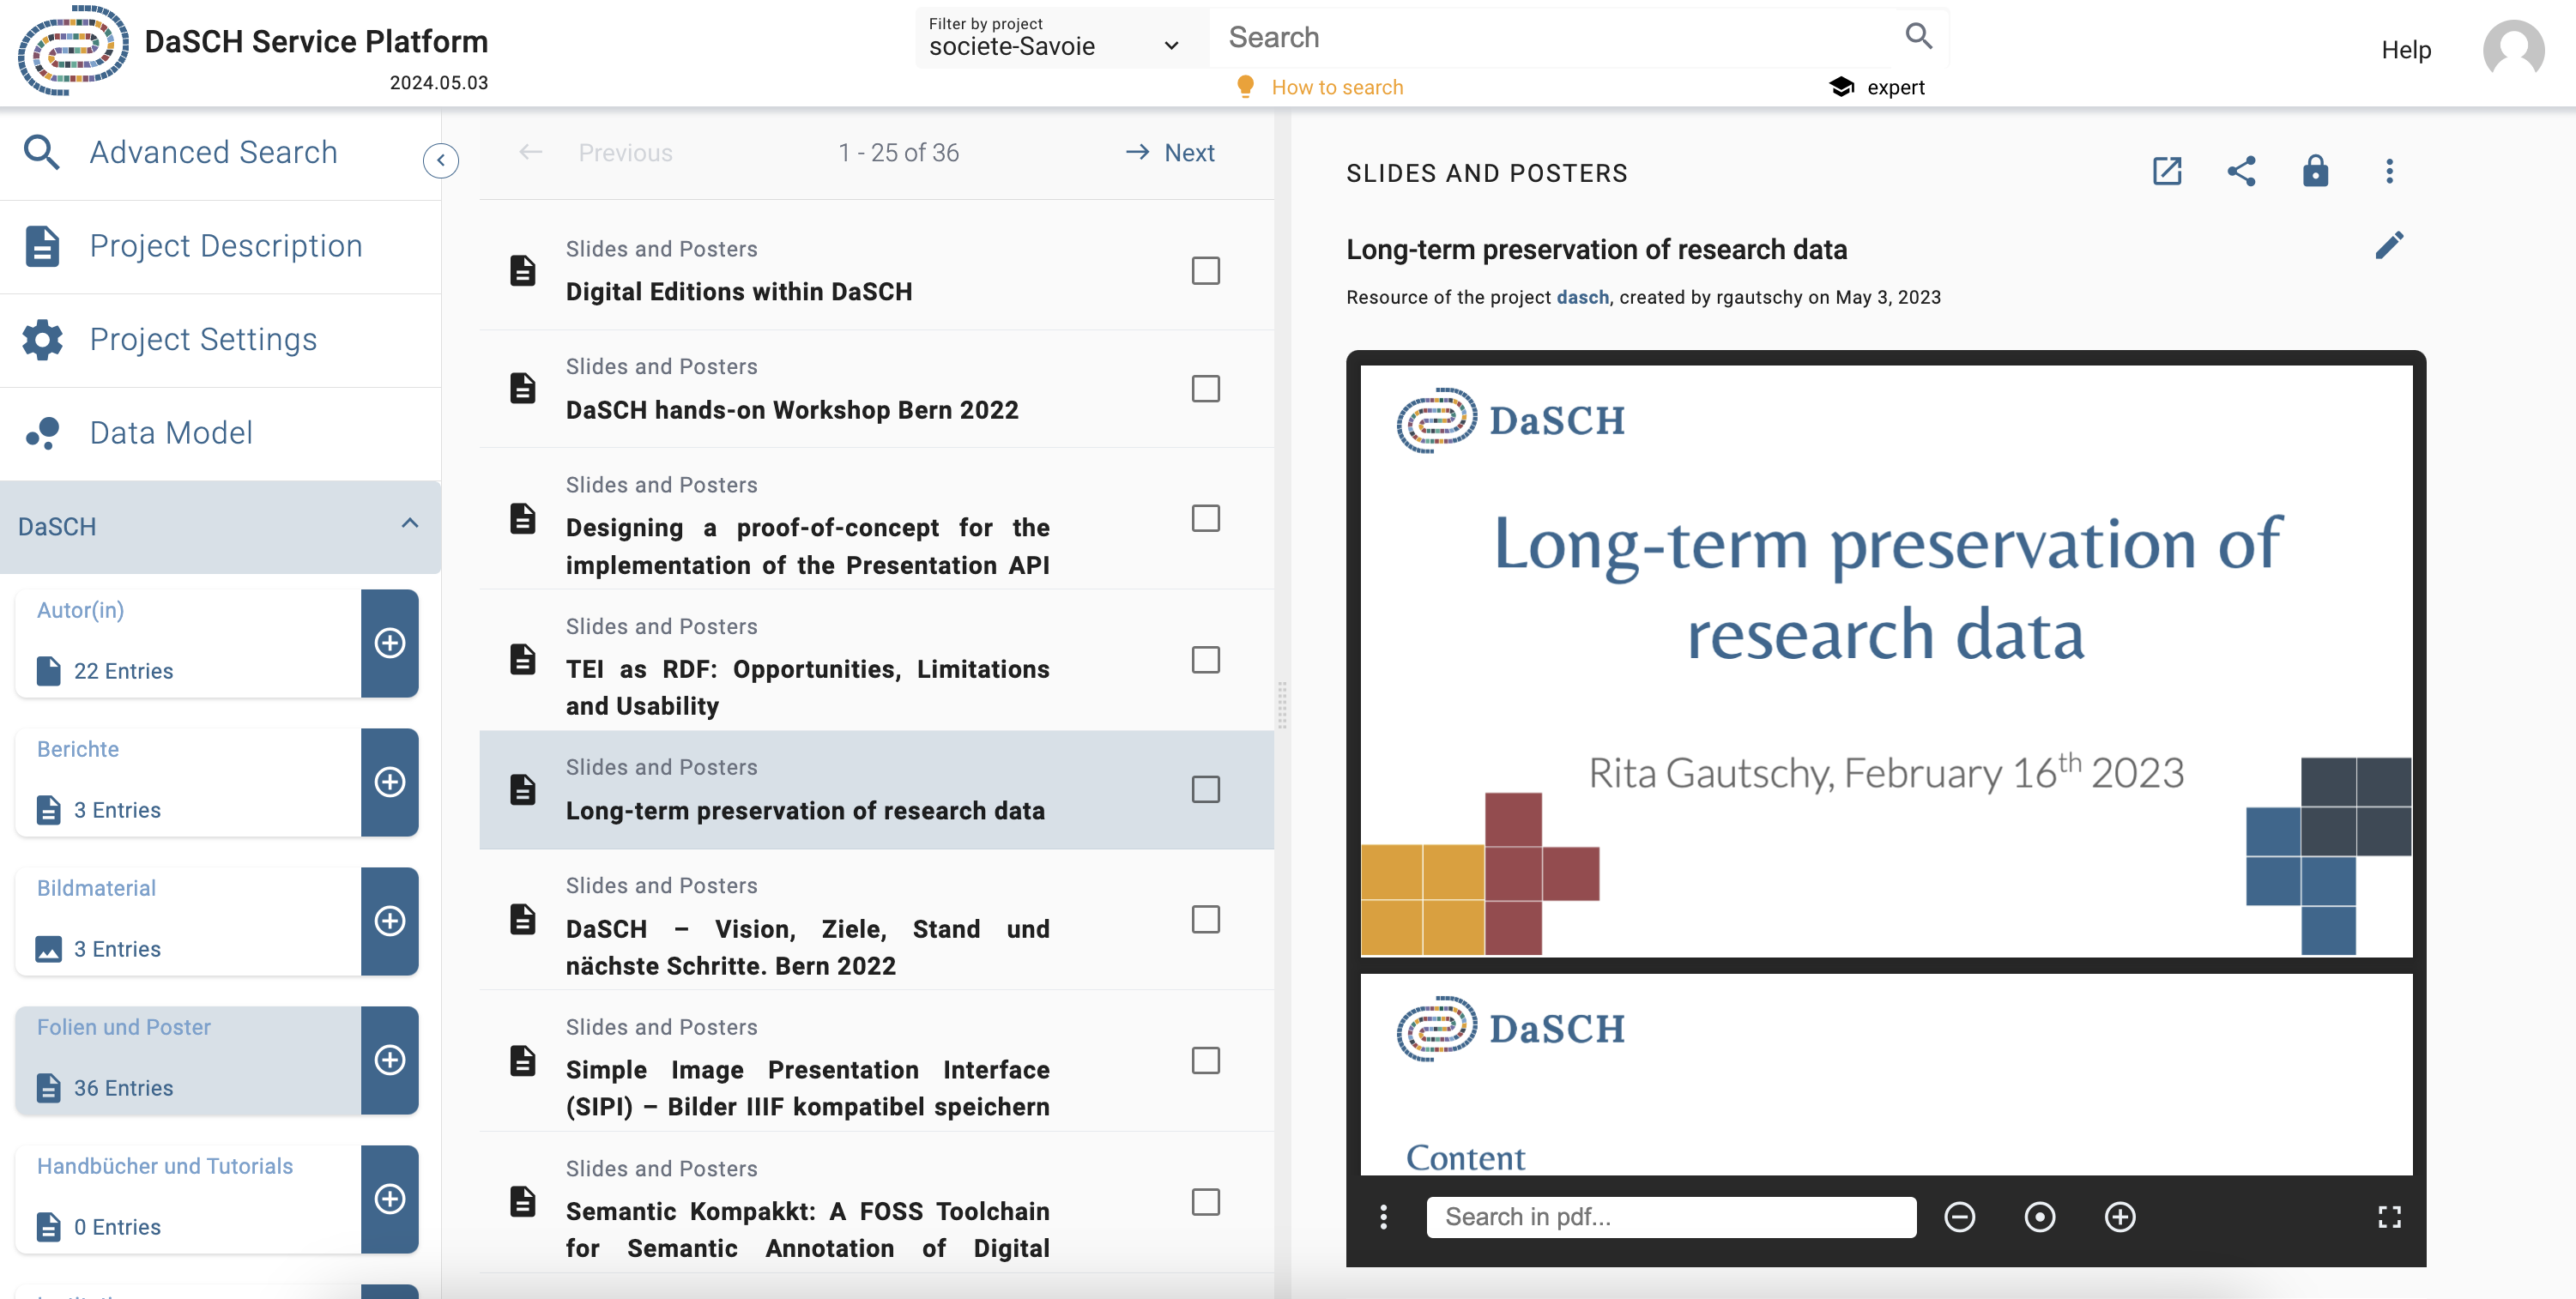
Task: Check the checkbox for Digital Editions within DaSCH
Action: (x=1205, y=270)
